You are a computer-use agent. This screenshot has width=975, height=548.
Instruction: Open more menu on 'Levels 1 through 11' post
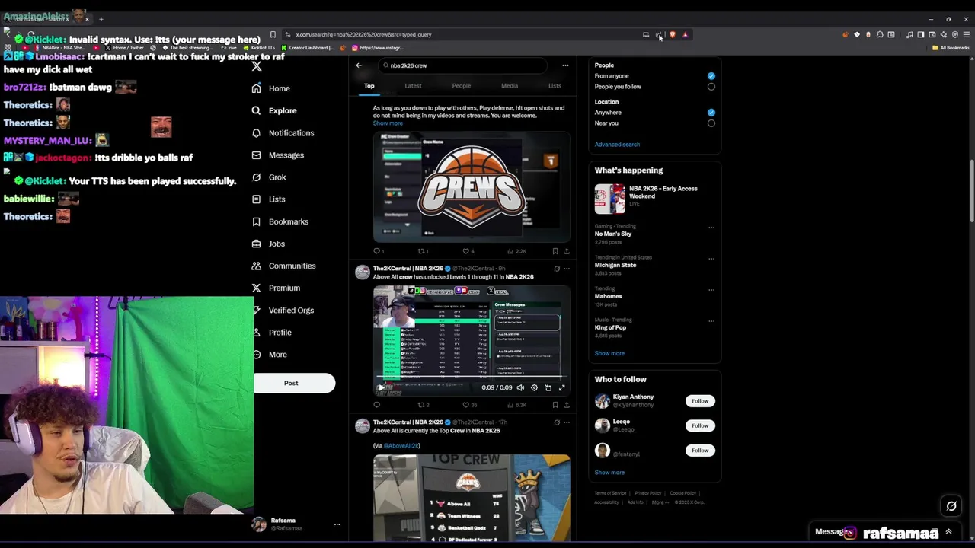click(567, 269)
